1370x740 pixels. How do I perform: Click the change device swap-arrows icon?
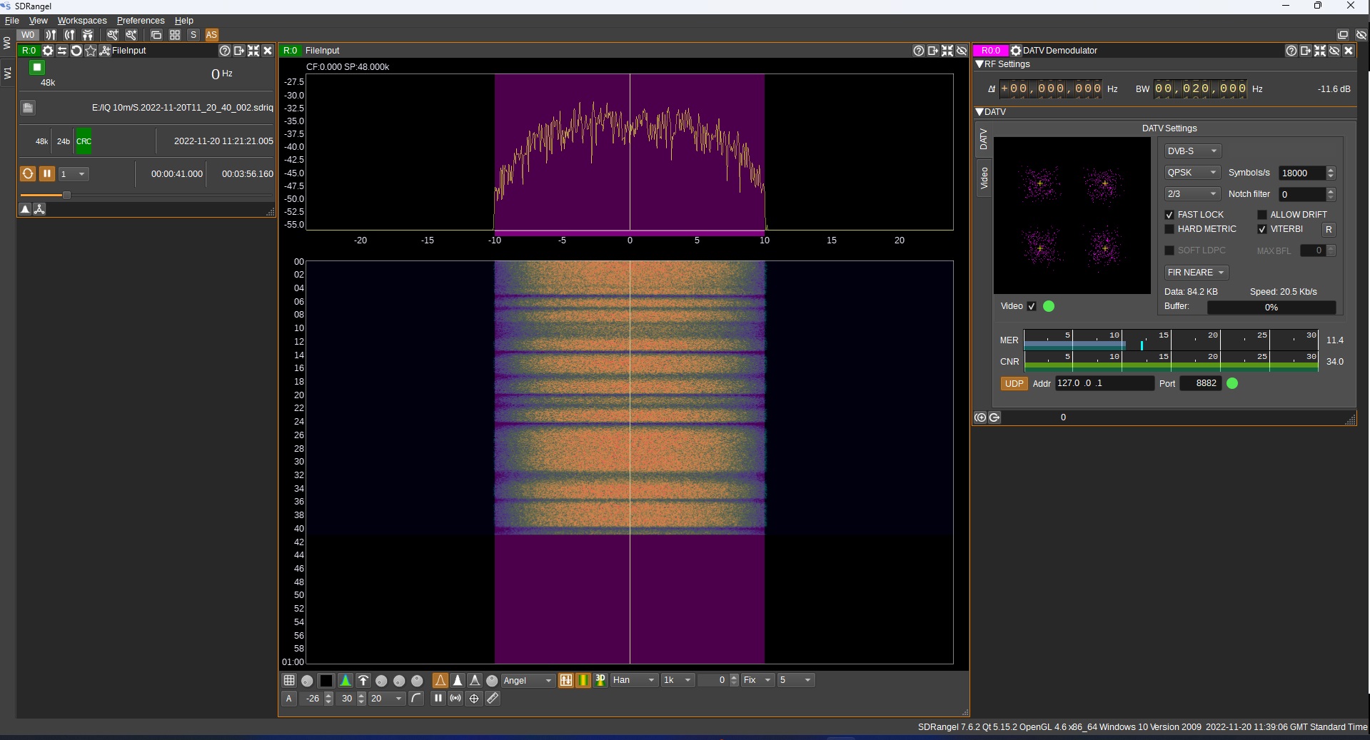(62, 51)
